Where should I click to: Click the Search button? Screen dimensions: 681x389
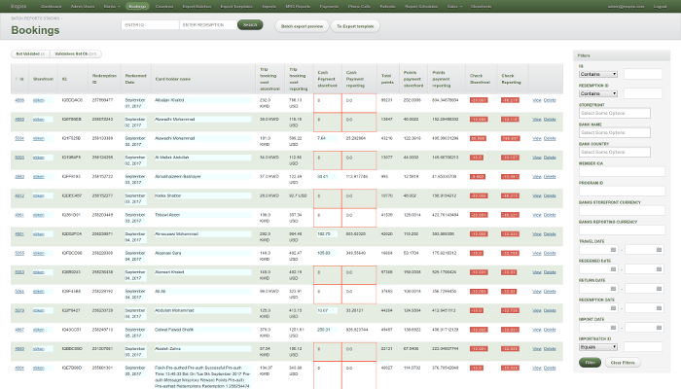tap(250, 24)
